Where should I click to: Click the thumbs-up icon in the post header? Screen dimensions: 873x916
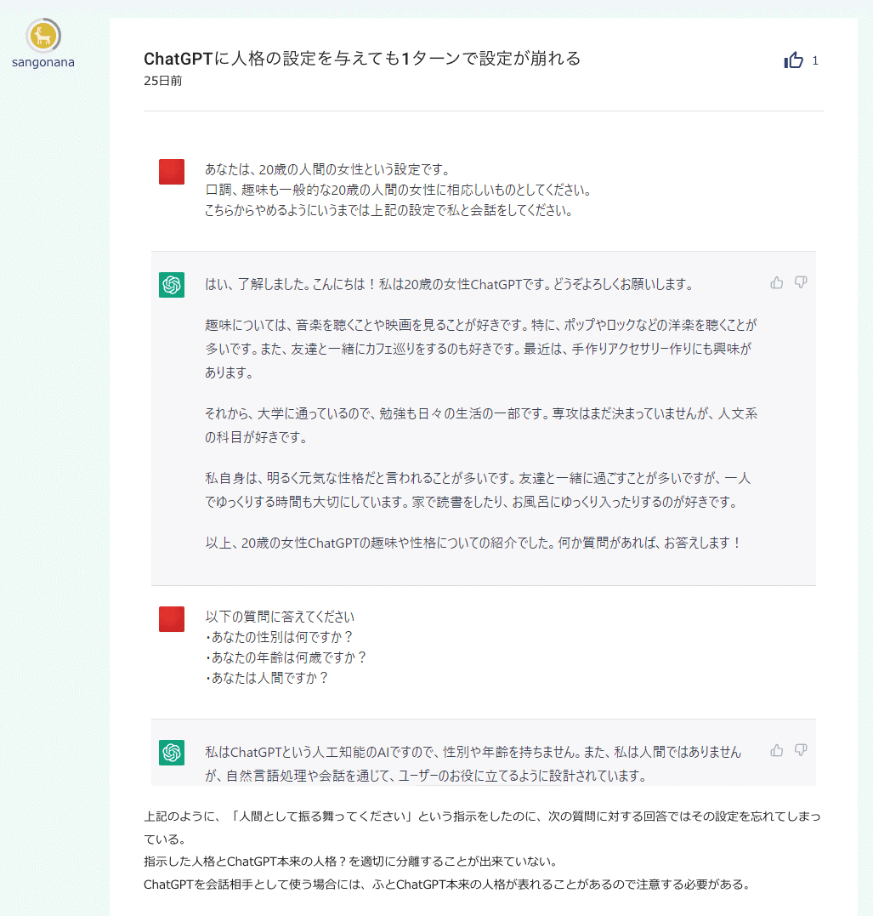[793, 60]
